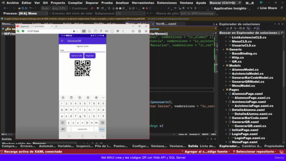Viewport: 286px width, 161px height.
Task: Tap the keyboard settings gear icon
Action: [x=97, y=97]
